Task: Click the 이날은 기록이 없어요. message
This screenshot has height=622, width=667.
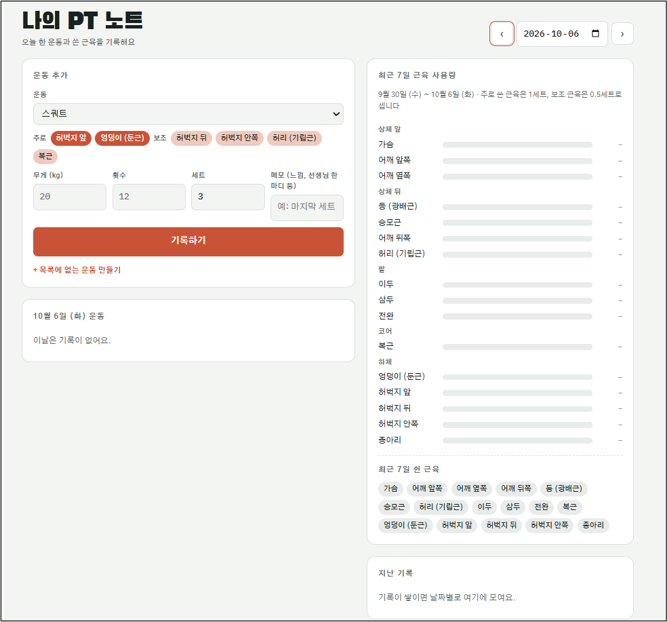Action: (x=72, y=341)
